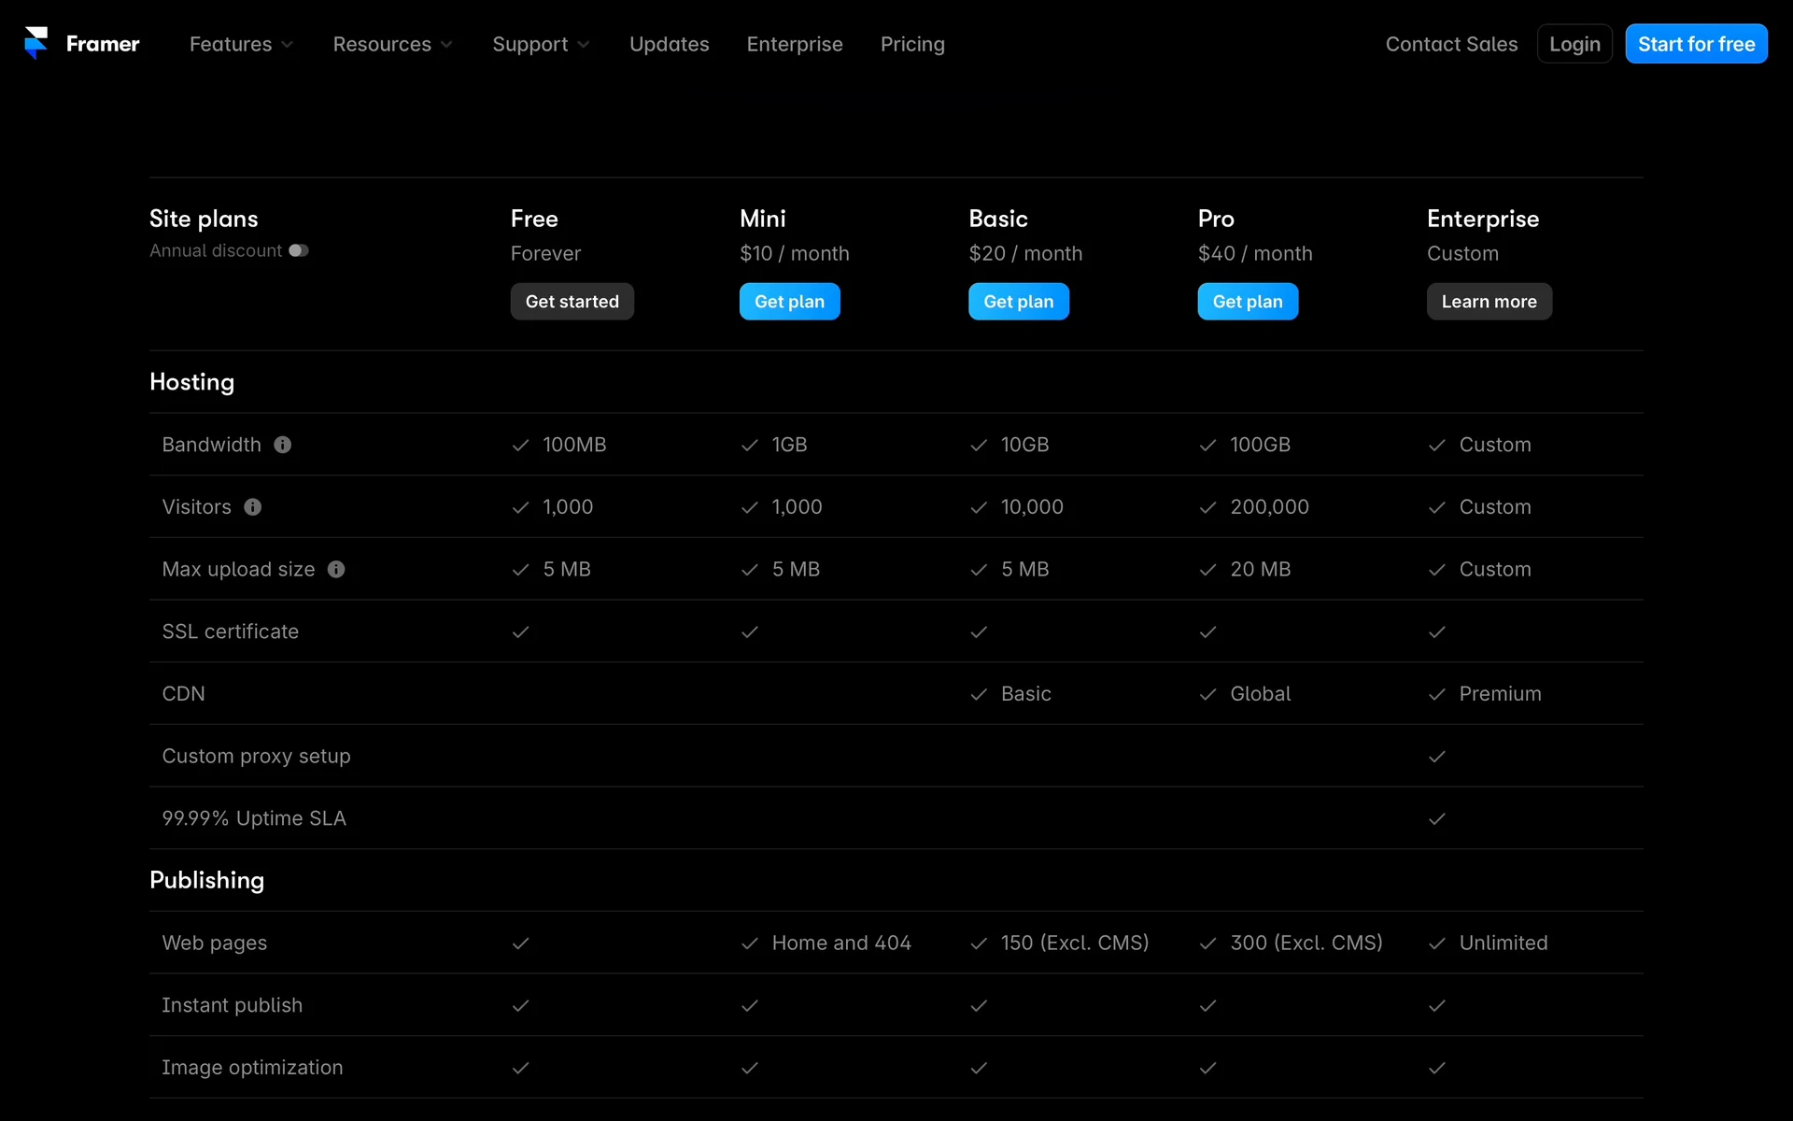This screenshot has height=1121, width=1793.
Task: Click the Enterprise 99.99% Uptime SLA checkmark
Action: 1436,819
